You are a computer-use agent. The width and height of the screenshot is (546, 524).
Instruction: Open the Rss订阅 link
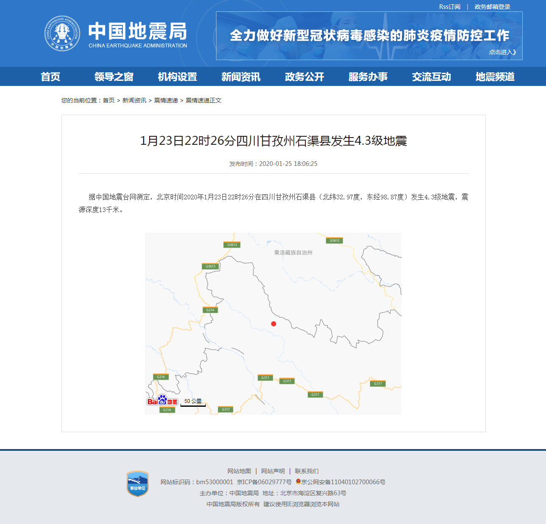[x=449, y=7]
